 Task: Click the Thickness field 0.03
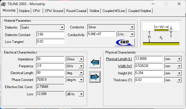coord(149,80)
